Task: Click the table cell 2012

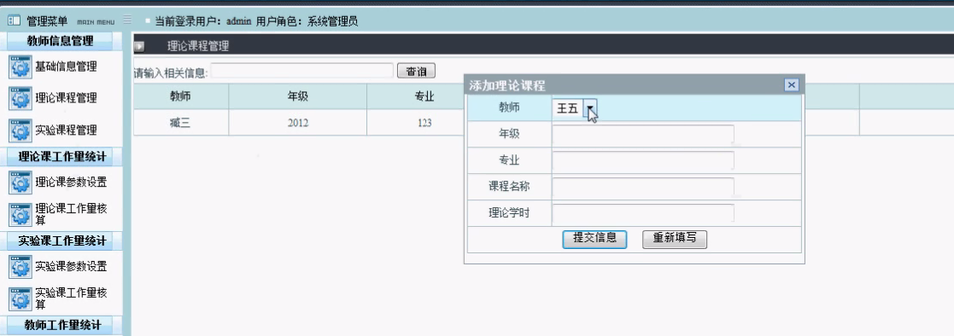Action: pyautogui.click(x=298, y=123)
